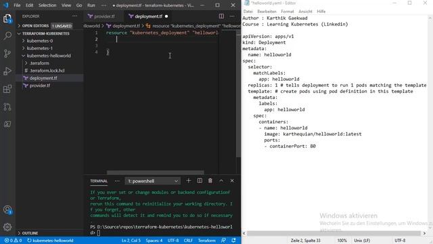Viewport: 433px width, 244px height.
Task: Open the pull requests icon in activity bar
Action: (7, 106)
